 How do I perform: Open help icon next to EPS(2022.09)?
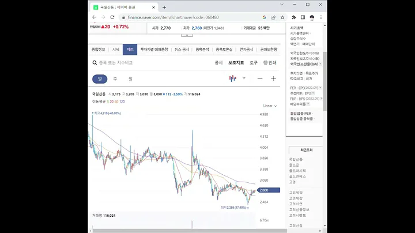pyautogui.click(x=320, y=88)
